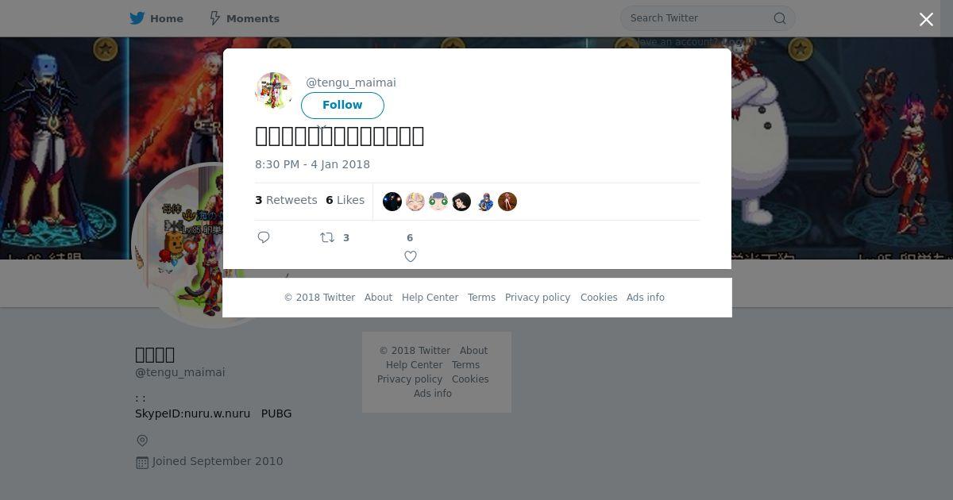Screen dimensions: 953x500
Task: View the 6 Likes list
Action: [x=345, y=200]
